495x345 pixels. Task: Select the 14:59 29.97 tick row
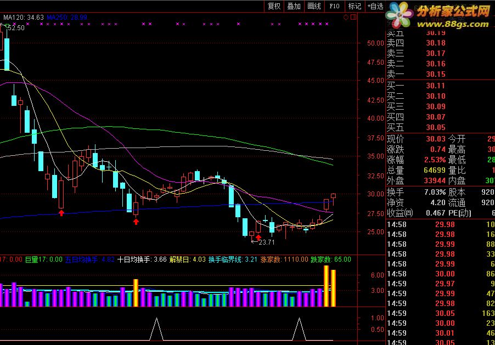coord(441,284)
